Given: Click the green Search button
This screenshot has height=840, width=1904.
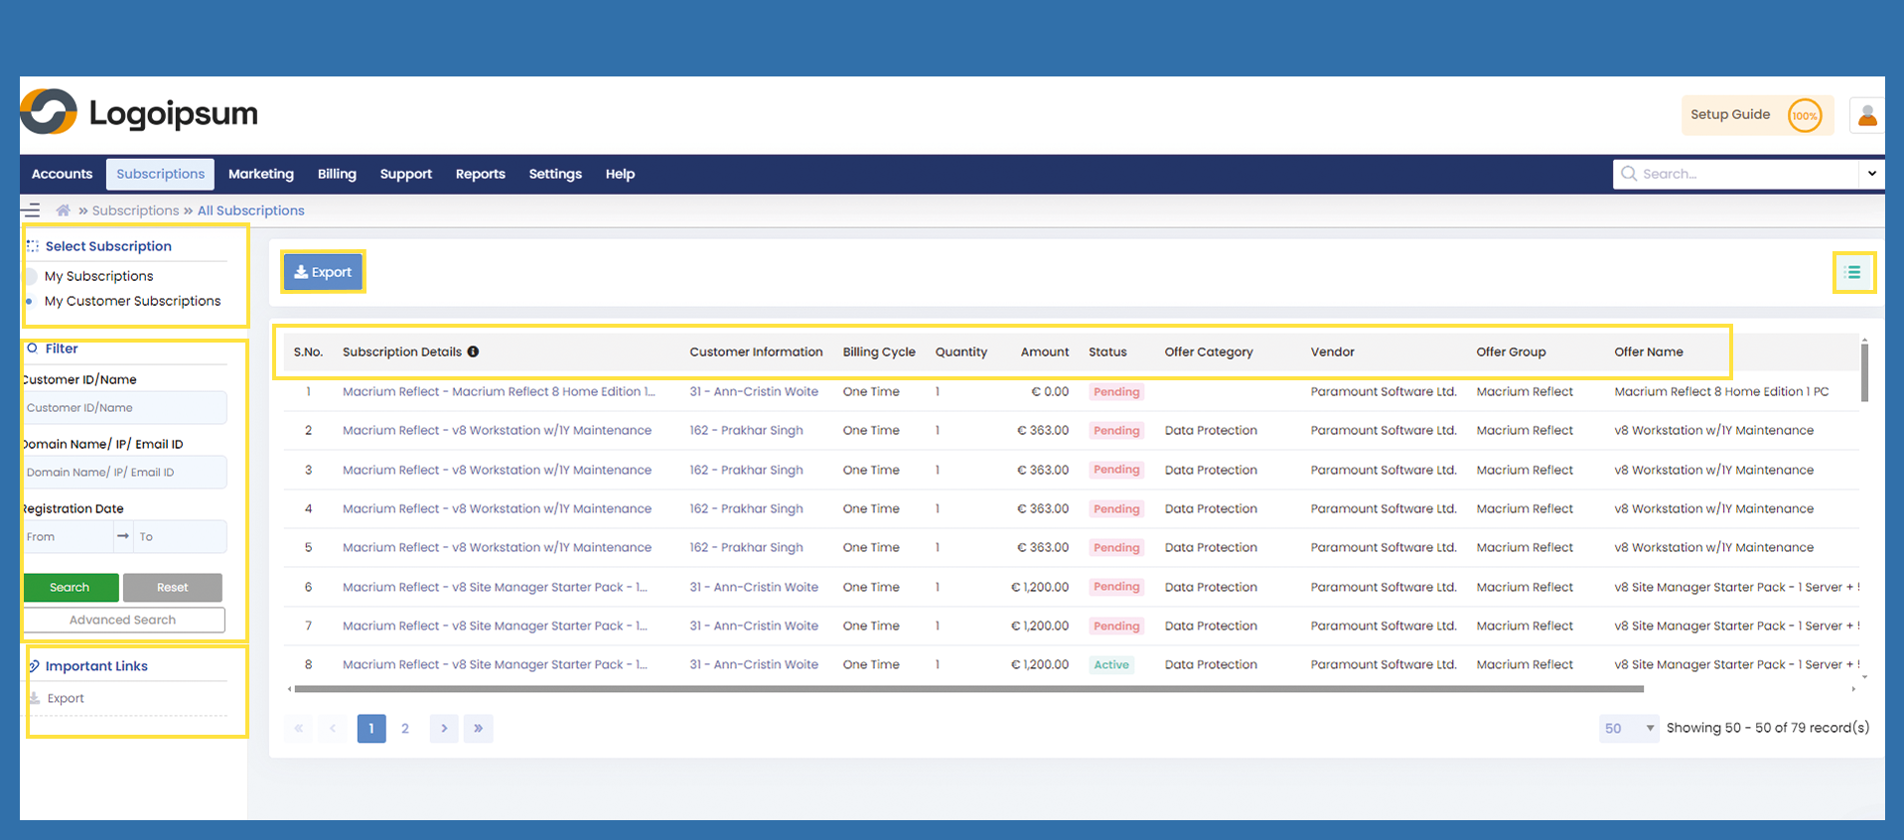Looking at the screenshot, I should click(x=71, y=588).
